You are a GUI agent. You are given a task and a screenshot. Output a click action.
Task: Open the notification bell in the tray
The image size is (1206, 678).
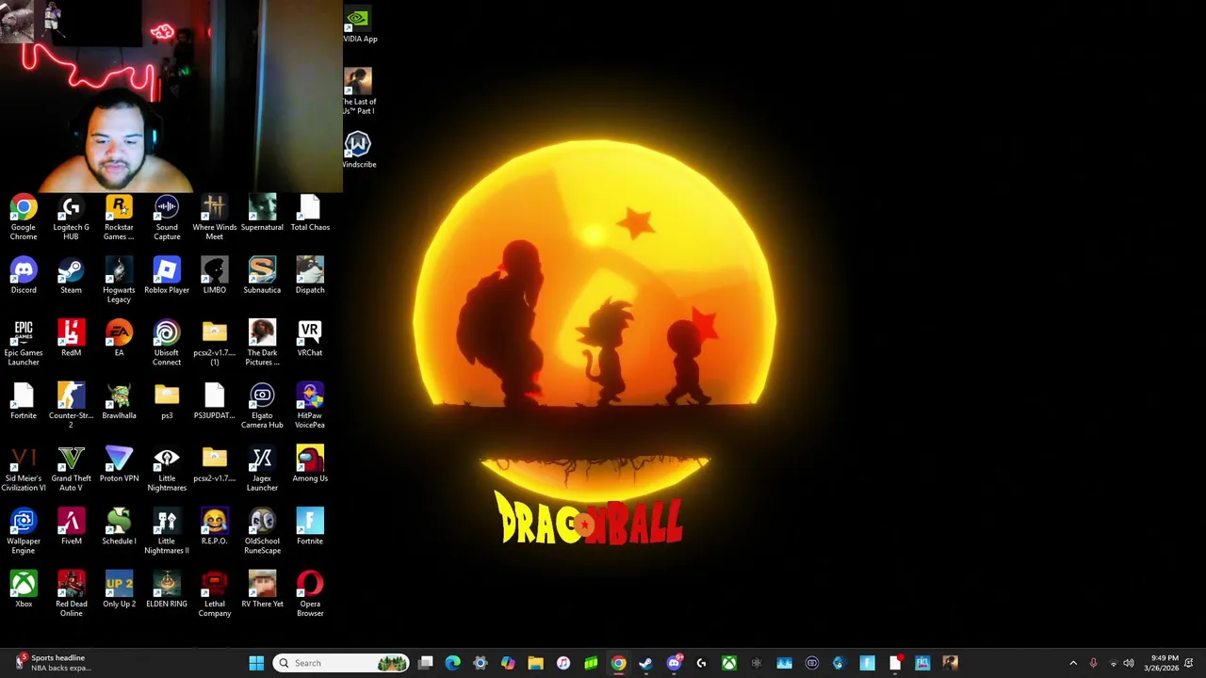pos(1190,663)
